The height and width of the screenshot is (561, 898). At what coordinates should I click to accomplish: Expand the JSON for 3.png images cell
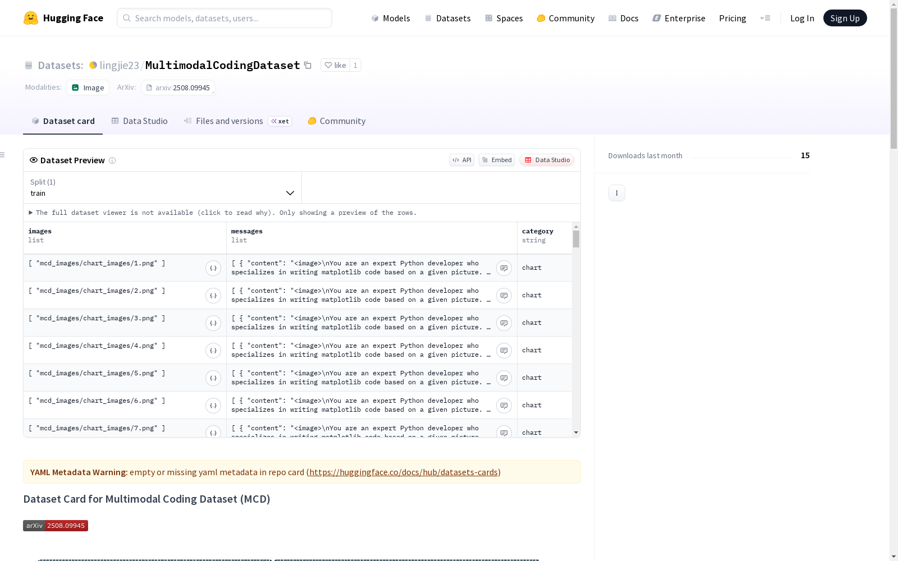click(x=213, y=323)
